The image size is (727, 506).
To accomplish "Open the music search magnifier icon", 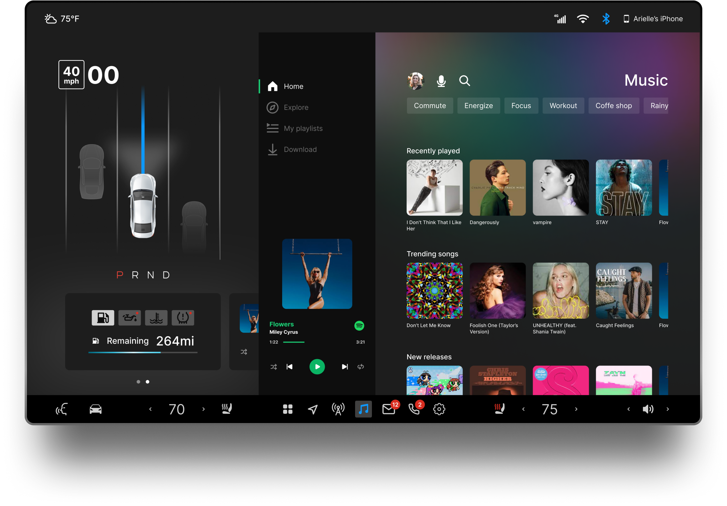I will 464,81.
